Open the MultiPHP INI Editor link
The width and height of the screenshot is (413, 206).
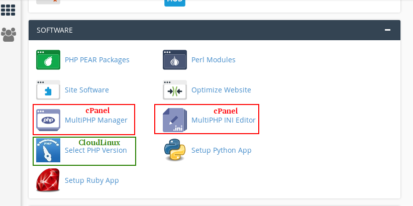[x=224, y=120]
